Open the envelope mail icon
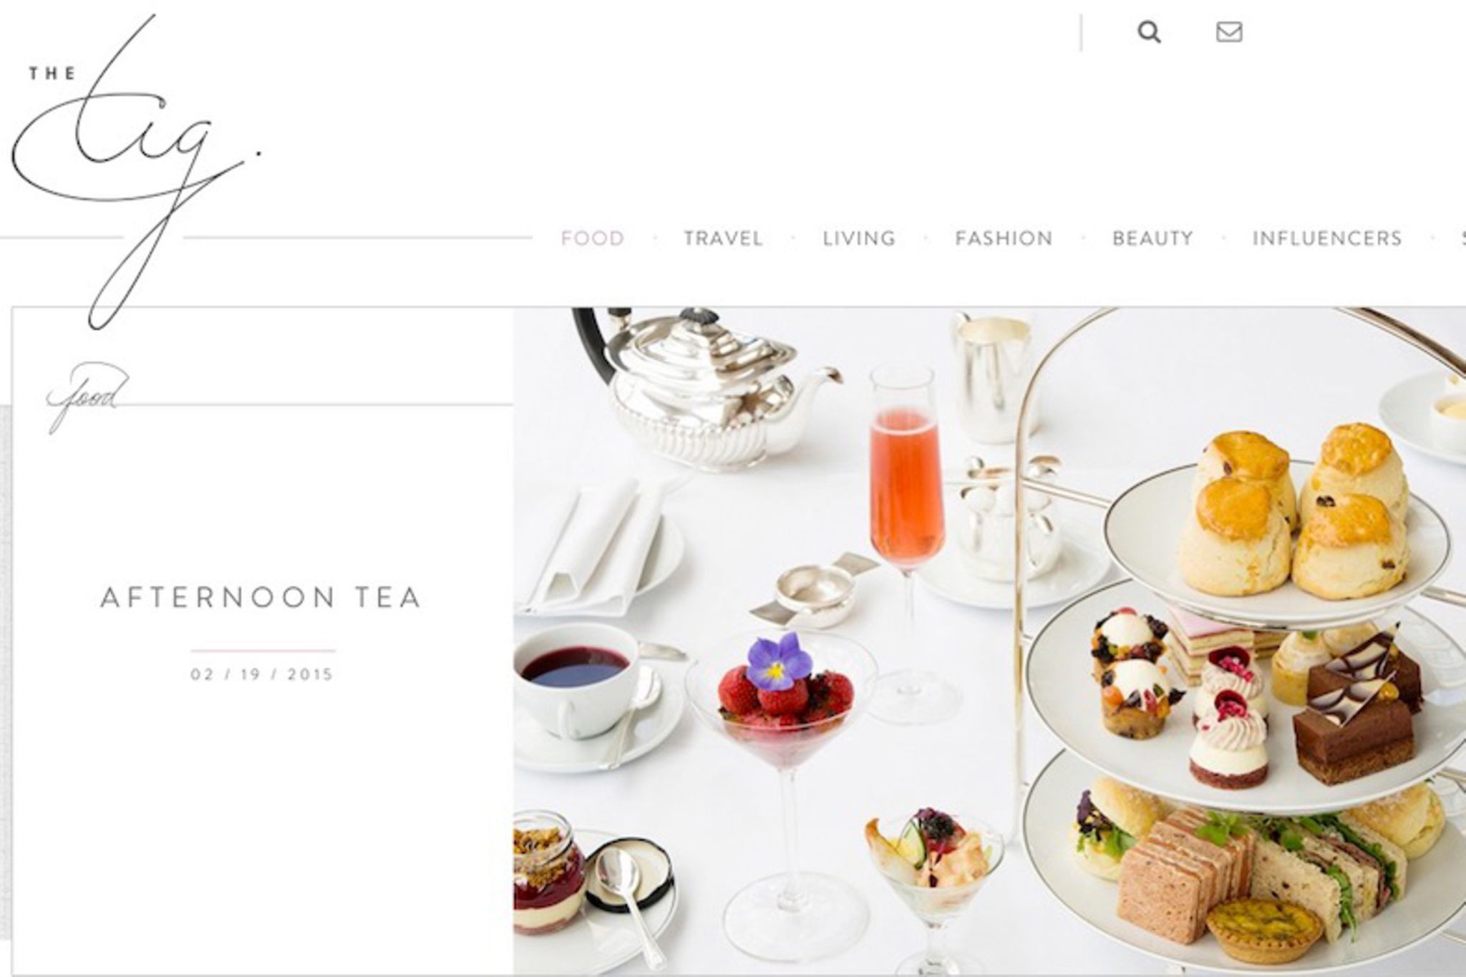 [x=1229, y=32]
